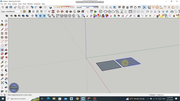Choose the Pan hand tool
Image resolution: width=180 pixels, height=101 pixels.
pos(6,75)
